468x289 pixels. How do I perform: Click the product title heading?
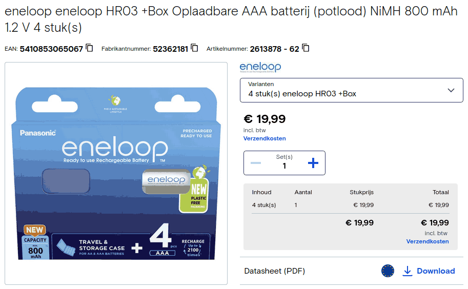tap(231, 19)
